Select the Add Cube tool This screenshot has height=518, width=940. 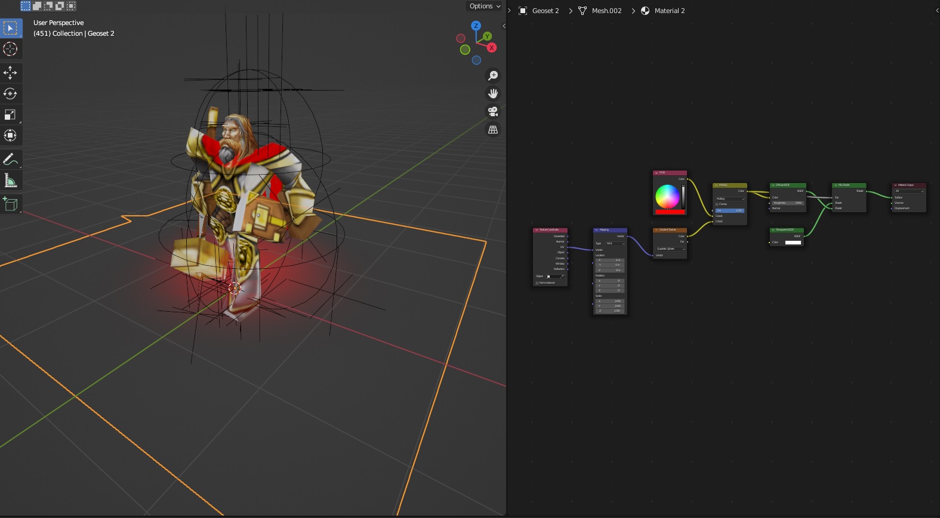pyautogui.click(x=10, y=204)
